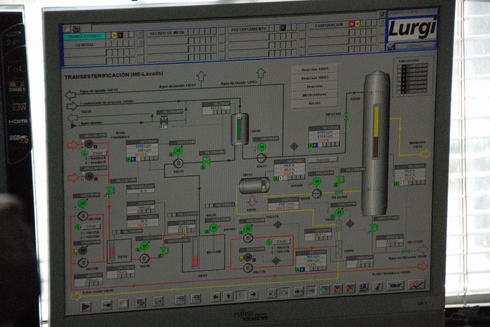The height and width of the screenshot is (327, 490).
Task: Click green level bar on vessel 10F05
Action: (239, 130)
